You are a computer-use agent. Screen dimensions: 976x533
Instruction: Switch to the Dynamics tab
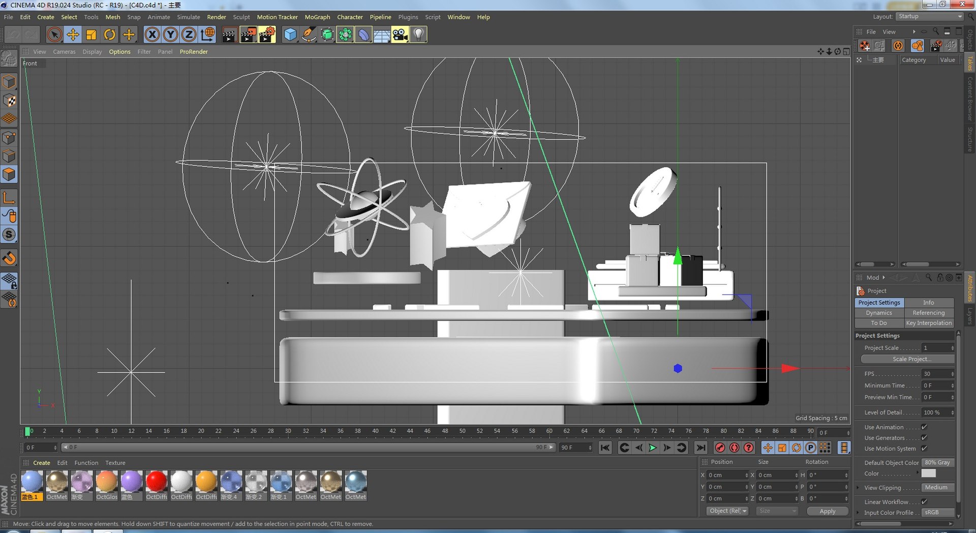[879, 313]
